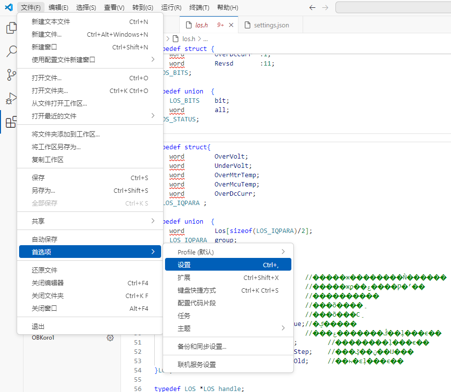The height and width of the screenshot is (392, 451).
Task: Open the 选择(S) menu
Action: point(86,7)
